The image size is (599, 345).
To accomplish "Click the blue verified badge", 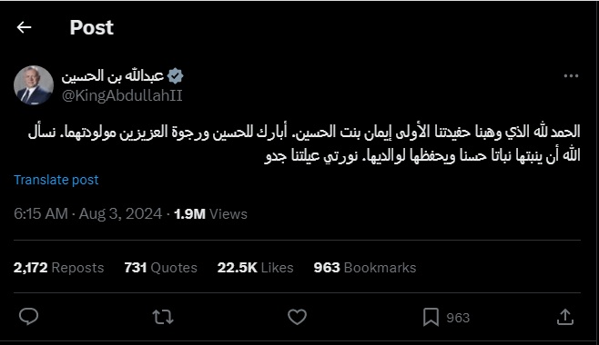I will [176, 76].
